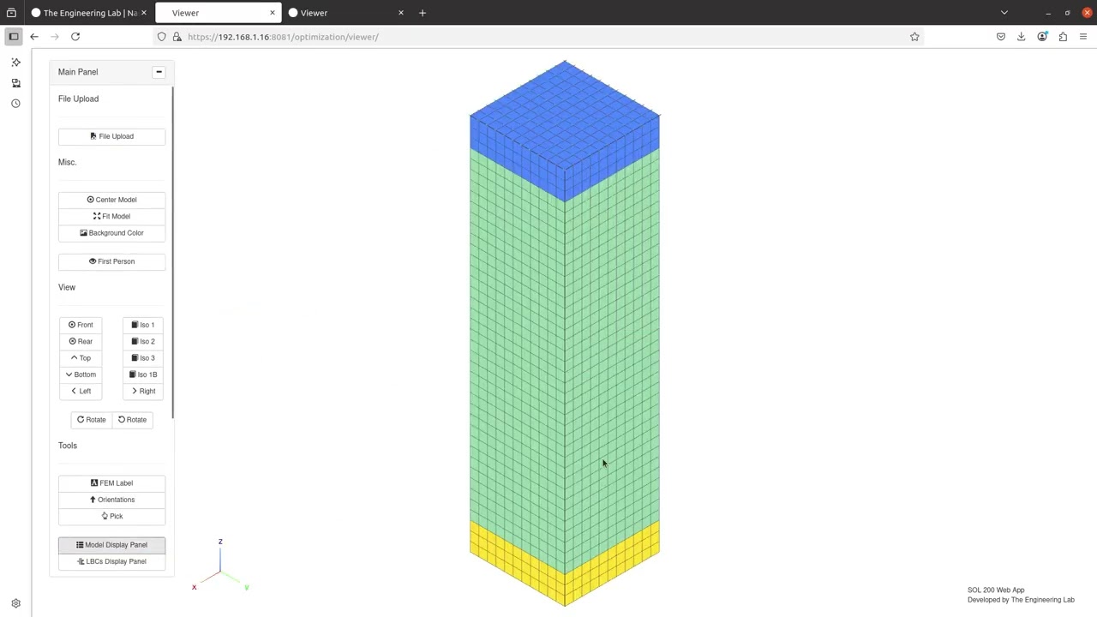Viewport: 1097px width, 617px height.
Task: Open history sidebar clock icon
Action: 15,104
